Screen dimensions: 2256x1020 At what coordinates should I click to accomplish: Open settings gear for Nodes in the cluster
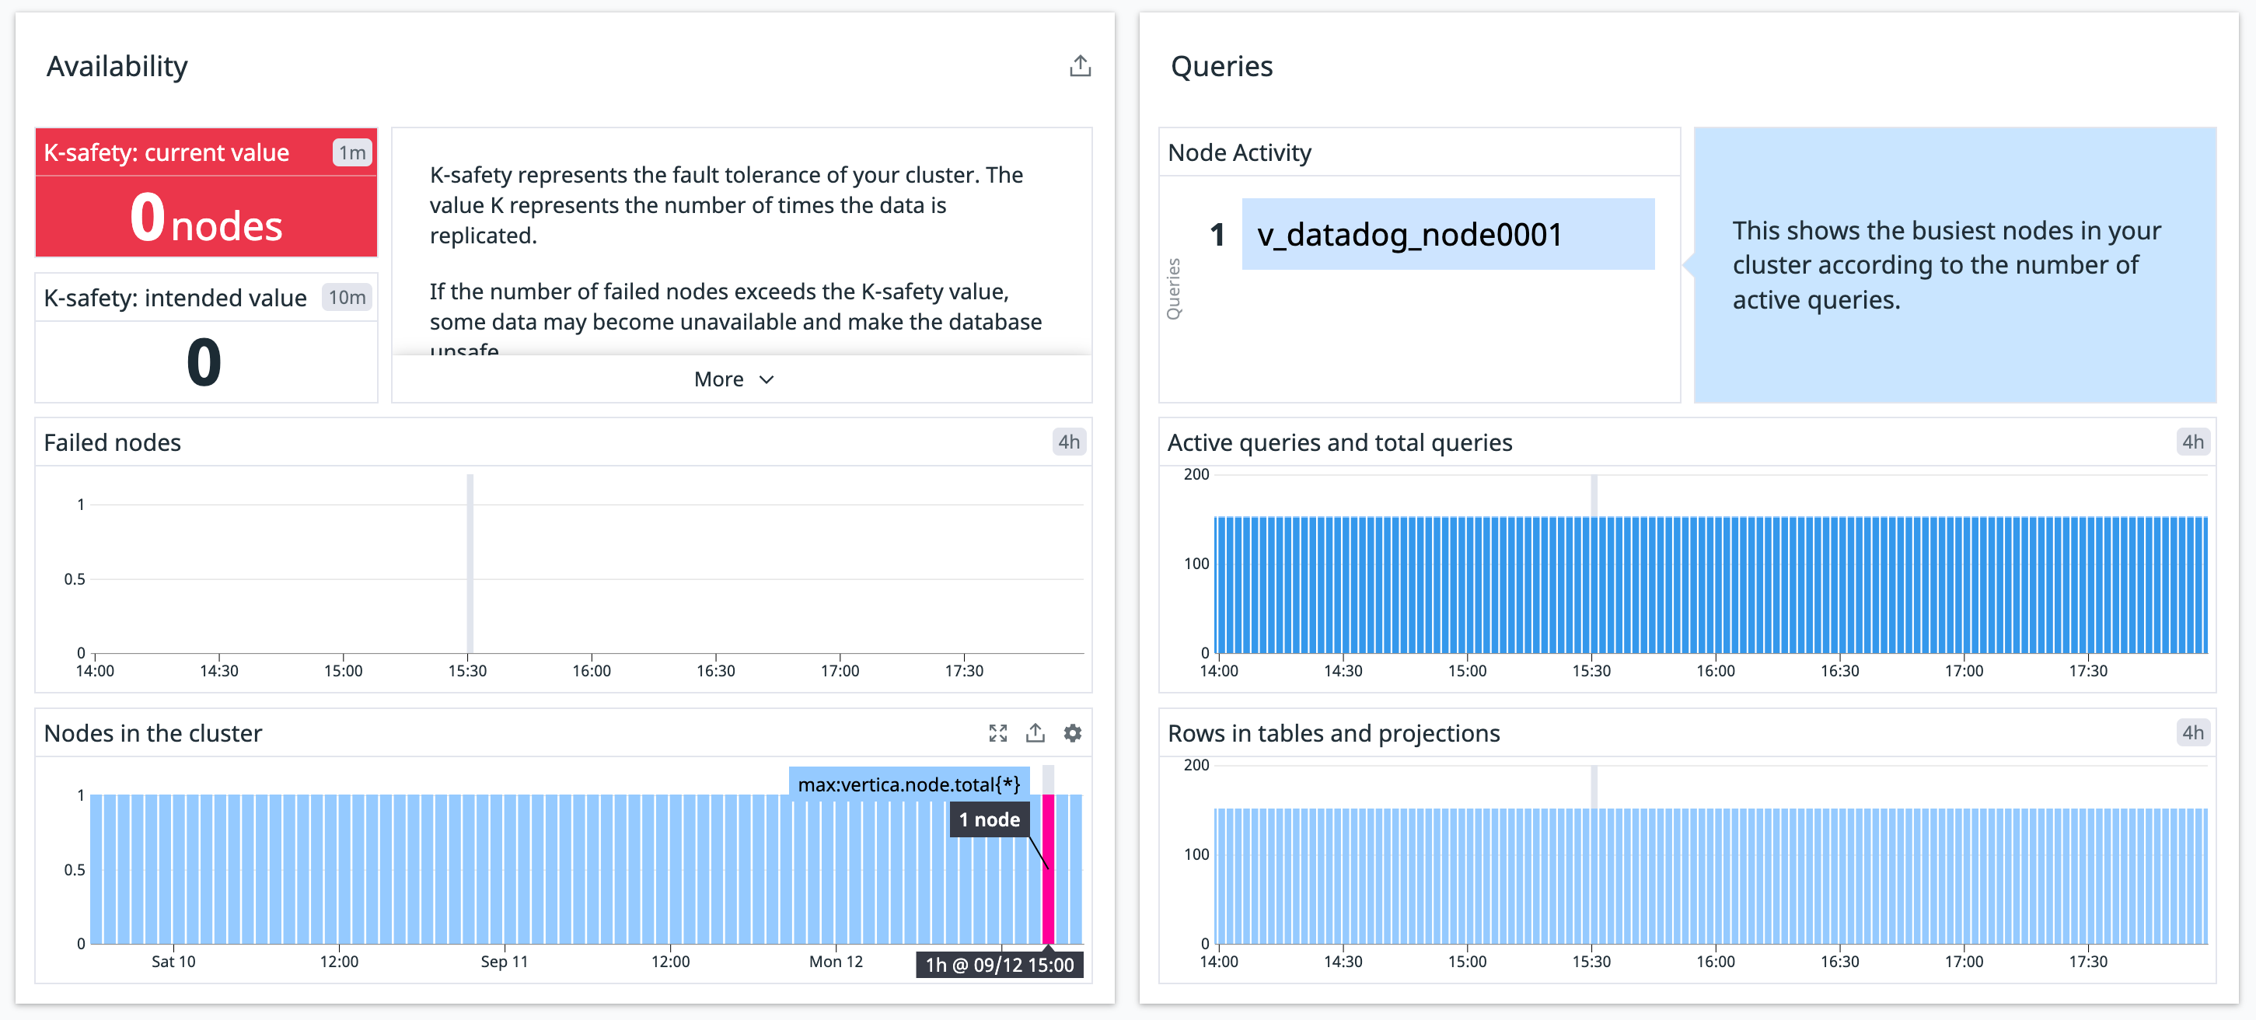click(1073, 733)
